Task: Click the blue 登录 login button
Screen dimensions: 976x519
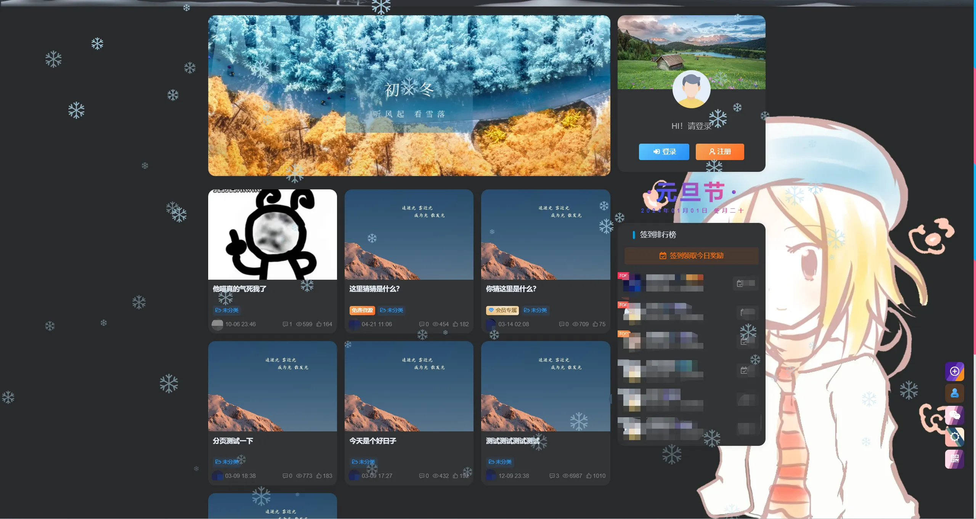Action: 664,152
